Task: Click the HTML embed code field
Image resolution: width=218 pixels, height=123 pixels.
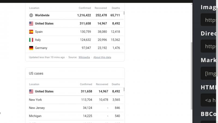Action: click(x=208, y=100)
